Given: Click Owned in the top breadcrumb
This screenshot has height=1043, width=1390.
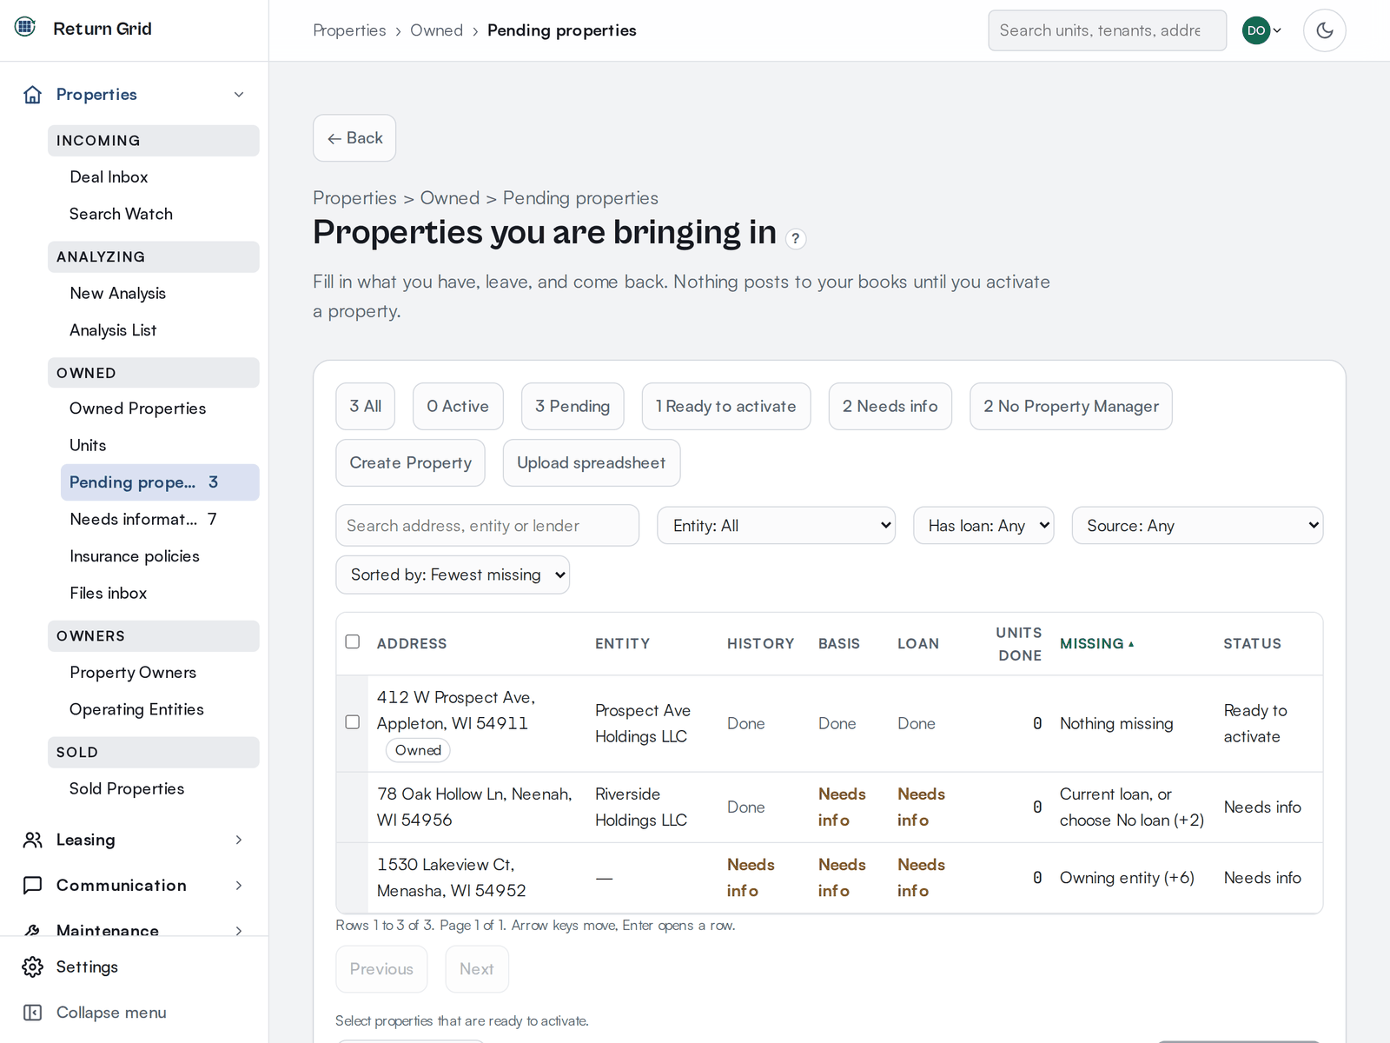Looking at the screenshot, I should (436, 30).
